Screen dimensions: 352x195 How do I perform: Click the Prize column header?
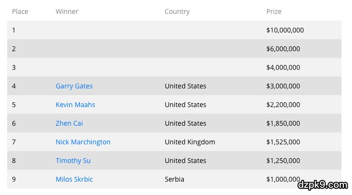coord(274,11)
